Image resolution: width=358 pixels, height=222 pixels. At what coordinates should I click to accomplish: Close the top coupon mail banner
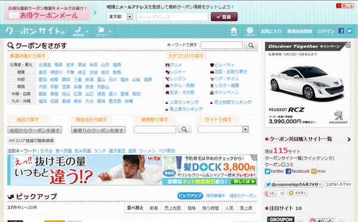[x=345, y=6]
